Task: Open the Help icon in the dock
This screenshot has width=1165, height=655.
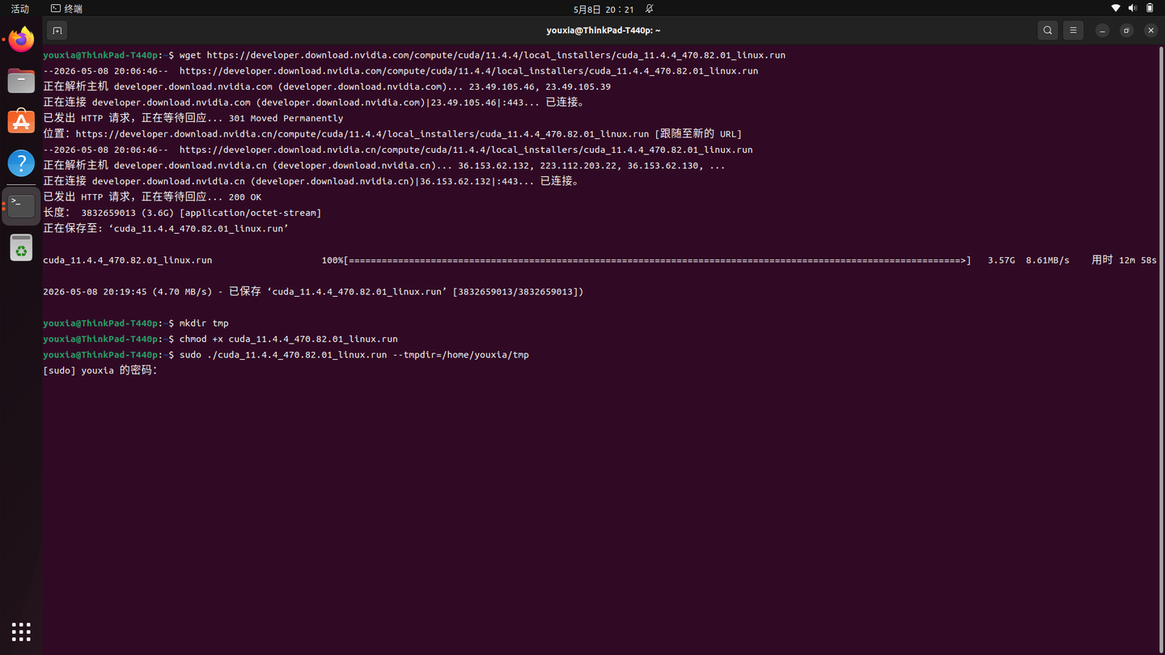Action: coord(21,163)
